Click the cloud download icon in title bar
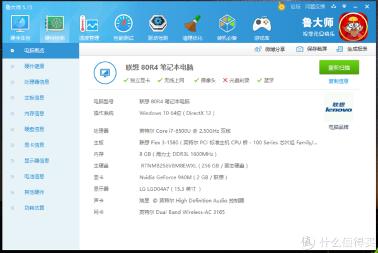The width and height of the screenshot is (378, 253). 334,6
